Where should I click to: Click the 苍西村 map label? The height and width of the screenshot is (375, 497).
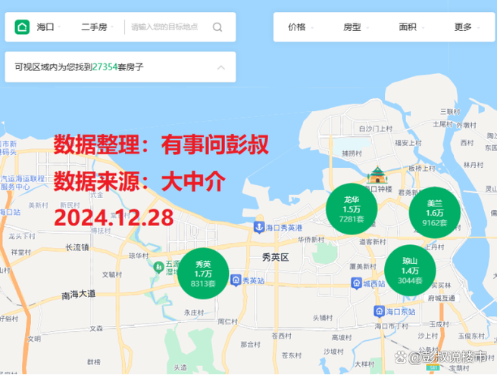click(282, 336)
